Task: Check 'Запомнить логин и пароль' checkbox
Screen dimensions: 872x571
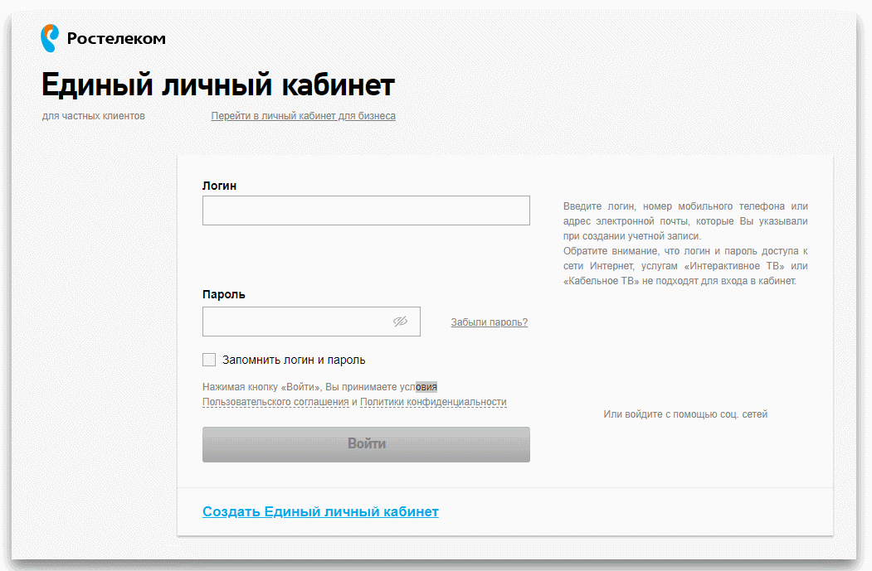Action: [209, 360]
